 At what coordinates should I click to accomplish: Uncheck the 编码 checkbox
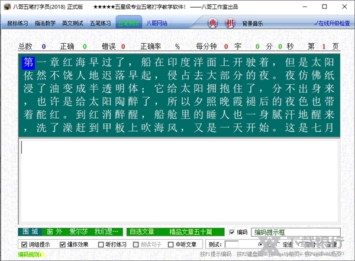[x=232, y=232]
